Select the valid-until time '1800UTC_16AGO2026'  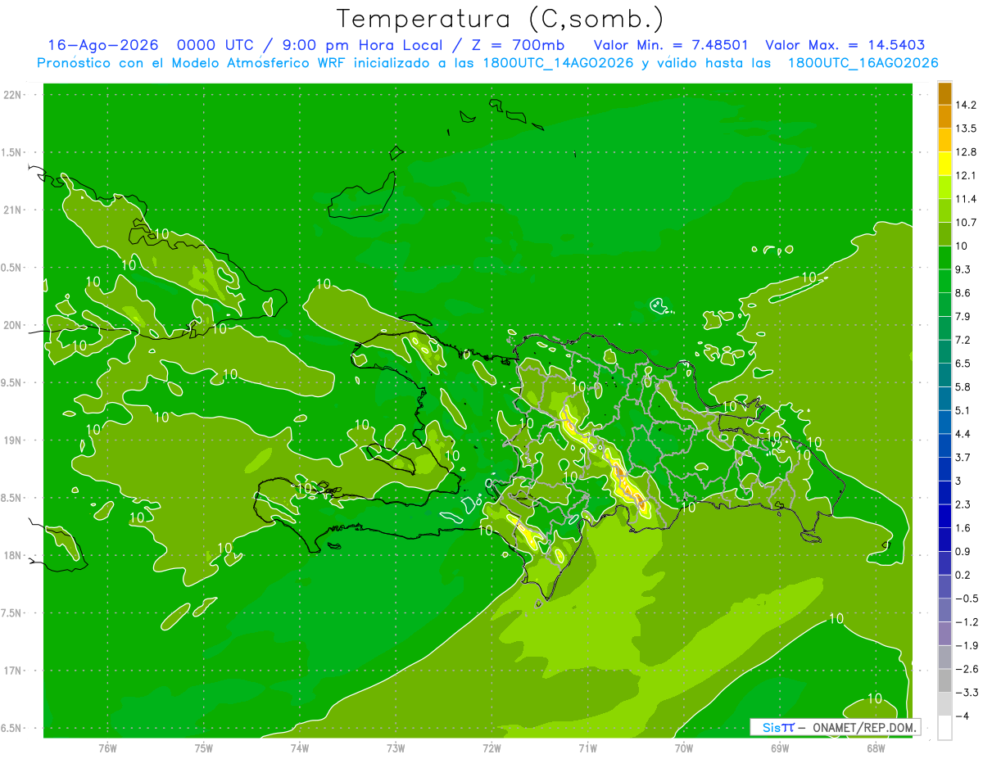pos(863,63)
